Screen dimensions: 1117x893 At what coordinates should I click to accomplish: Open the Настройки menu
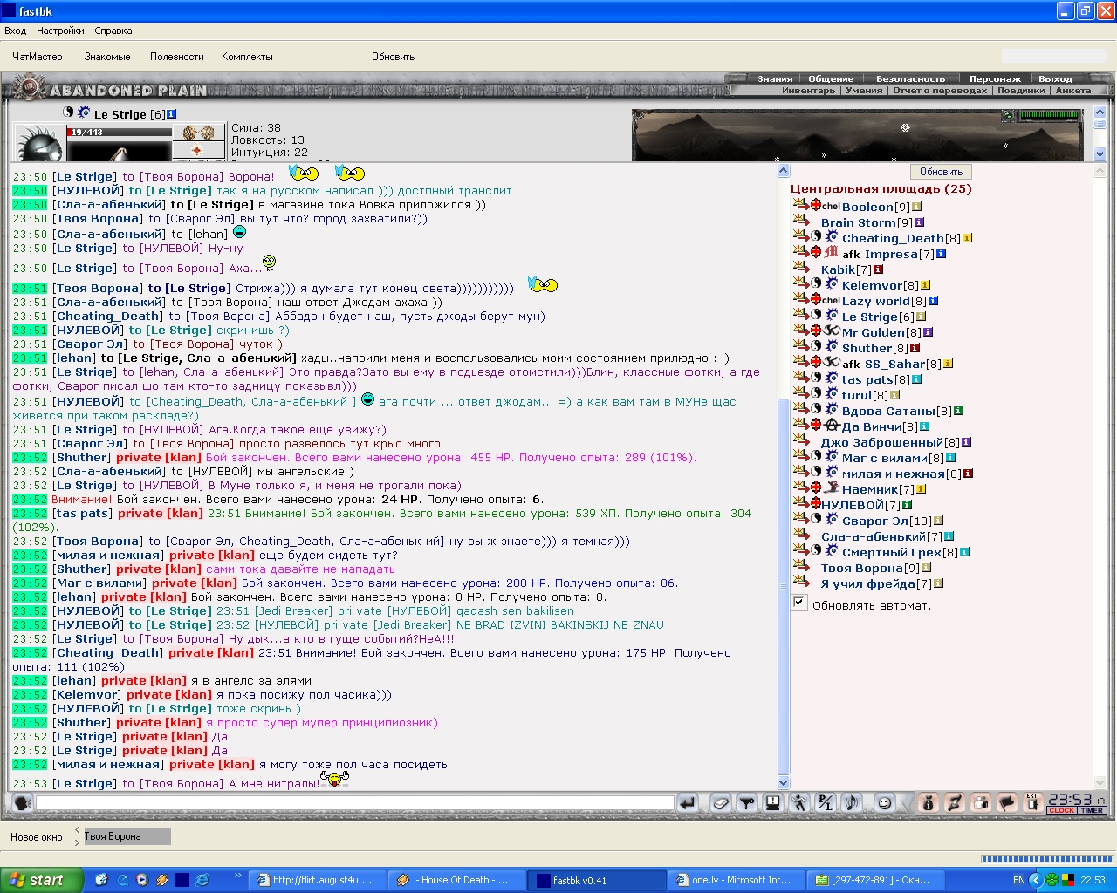(x=60, y=31)
